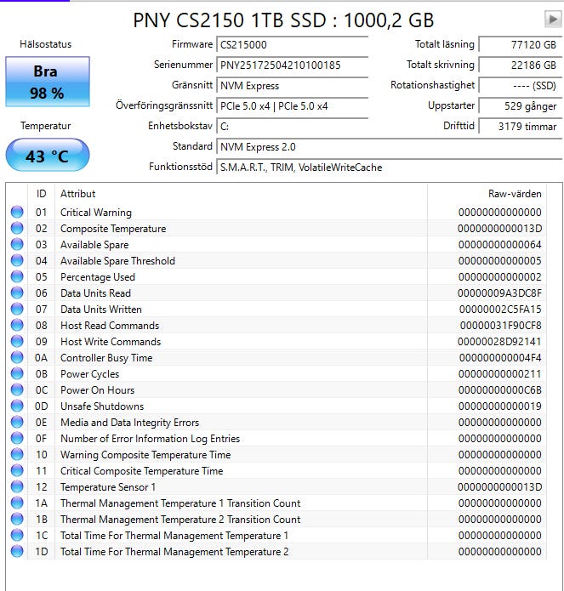
Task: Click the status orb for Power On Hours
Action: coord(17,389)
